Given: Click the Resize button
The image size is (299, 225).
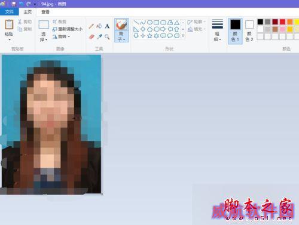Looking at the screenshot, I should point(68,29).
